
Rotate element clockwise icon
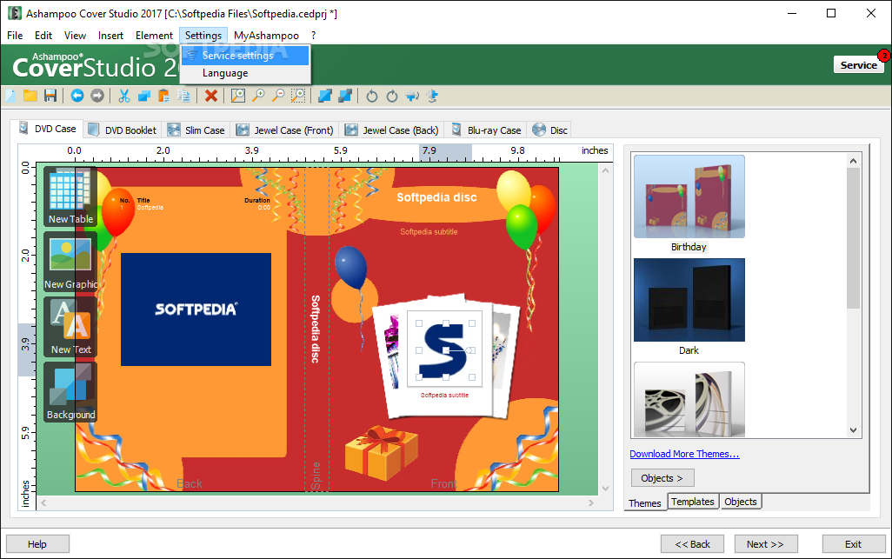(x=392, y=96)
